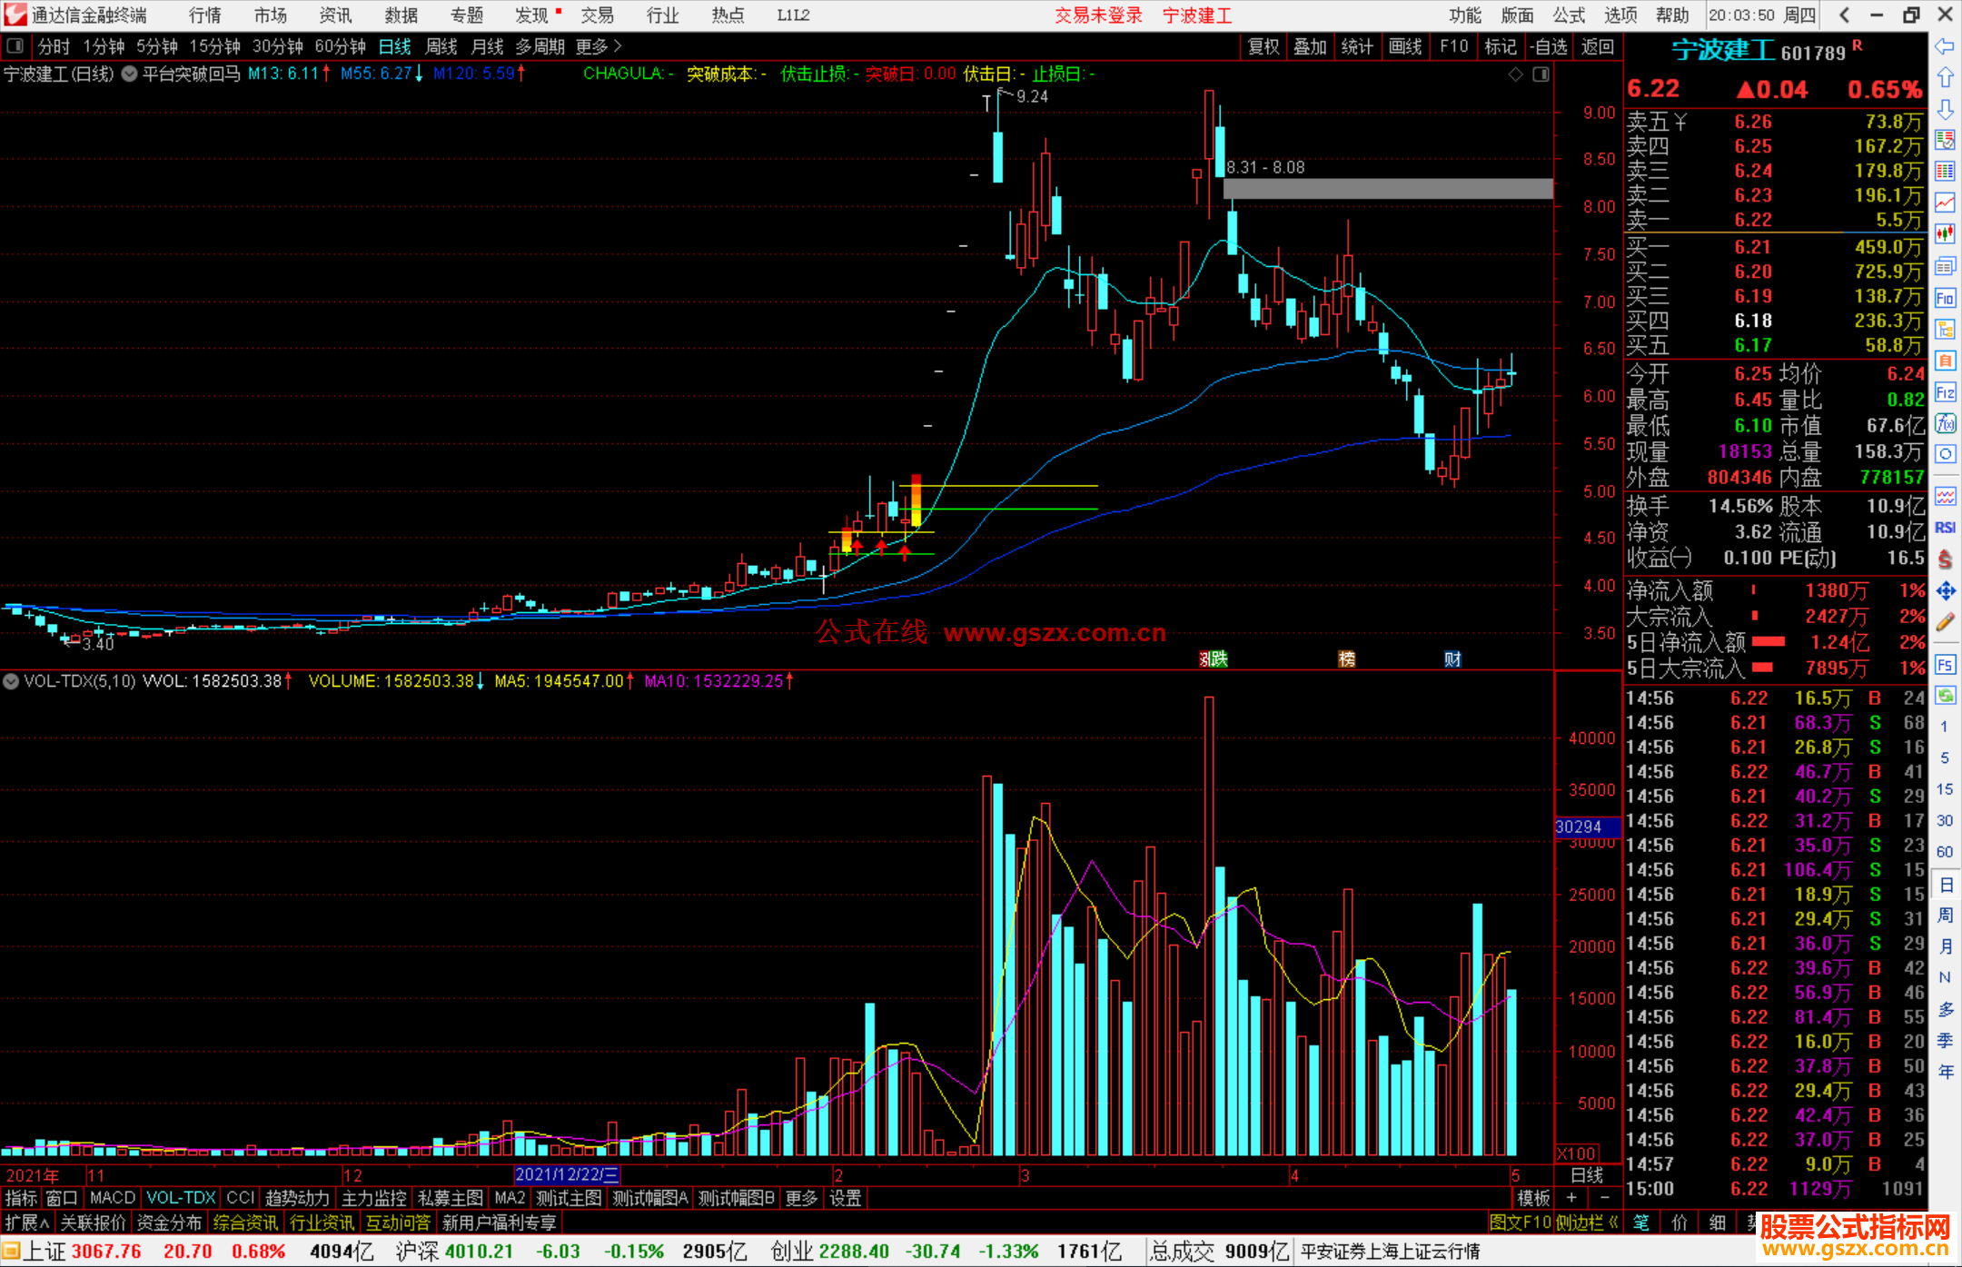The height and width of the screenshot is (1267, 1962).
Task: Open indicator dropdown next to 宁波建工(日线)
Action: pos(129,74)
